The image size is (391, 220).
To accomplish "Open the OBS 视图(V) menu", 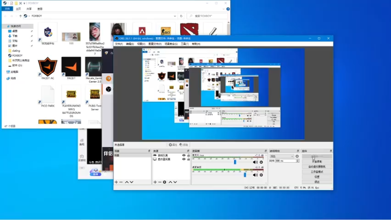I will (141, 44).
